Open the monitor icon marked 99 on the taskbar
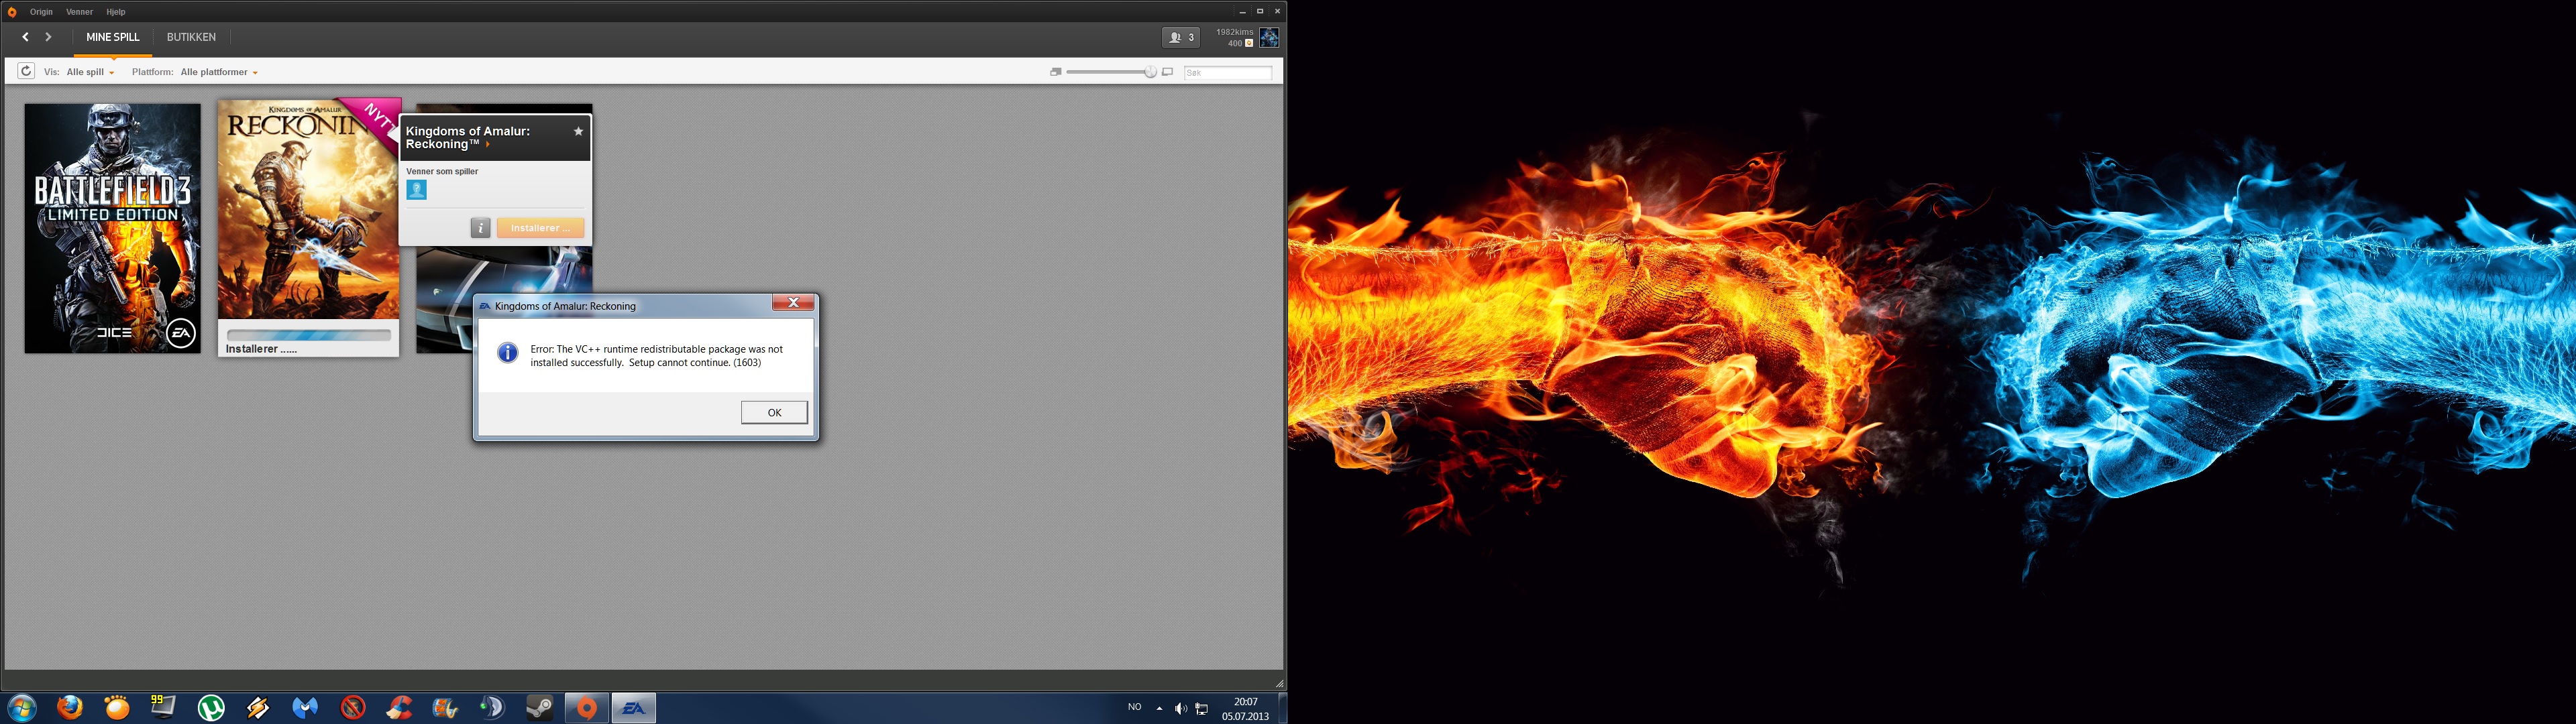Image resolution: width=2576 pixels, height=724 pixels. click(163, 708)
